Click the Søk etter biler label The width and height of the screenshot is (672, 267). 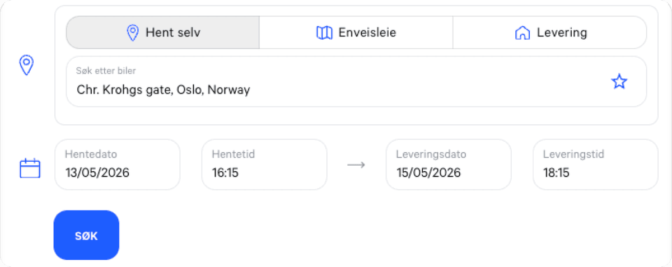coord(106,71)
